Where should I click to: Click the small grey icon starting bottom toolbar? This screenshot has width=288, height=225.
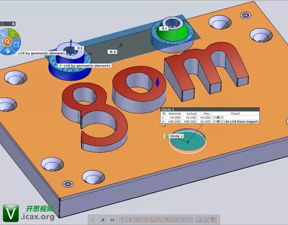point(93,219)
